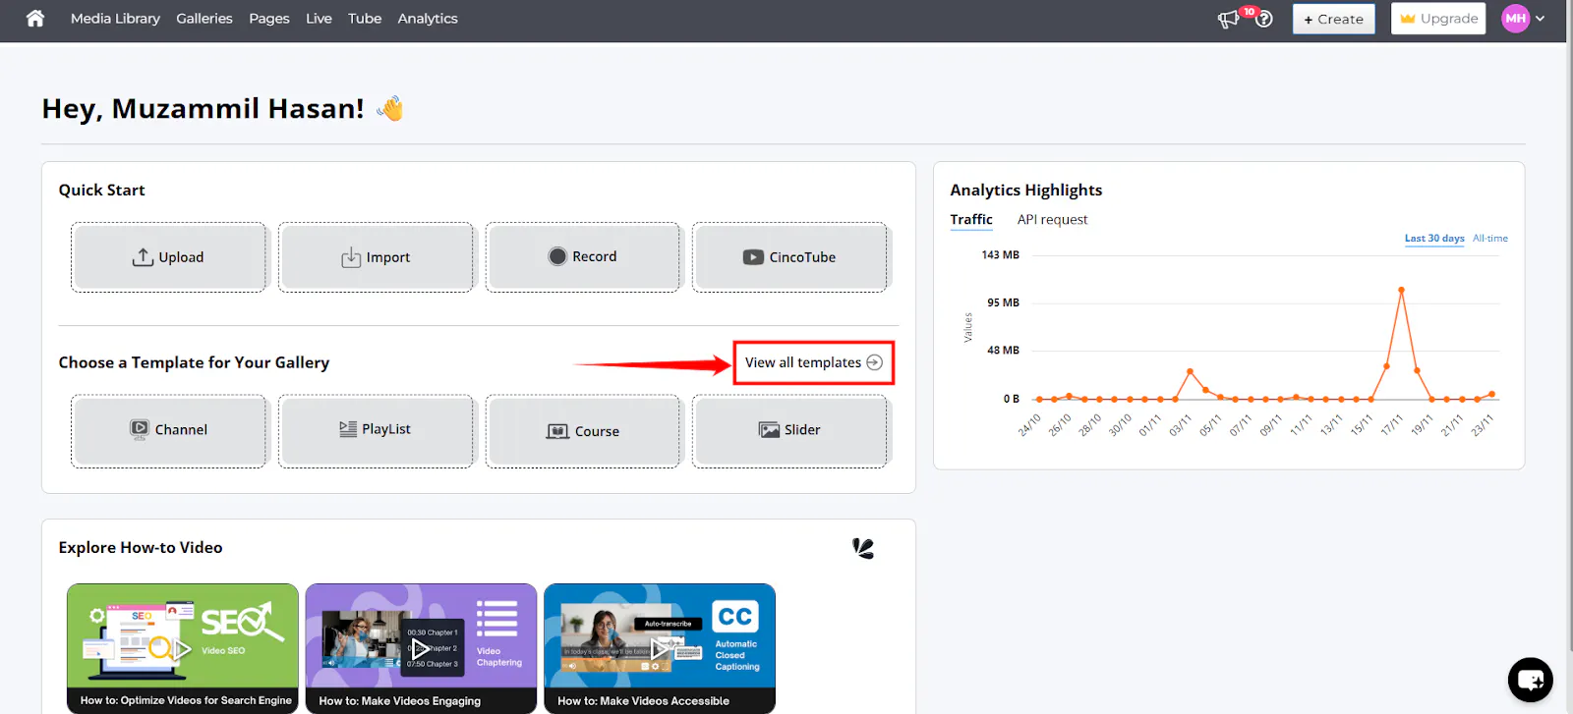Click the Upload quick start button
Screen dimensions: 1573x714
[x=169, y=257]
